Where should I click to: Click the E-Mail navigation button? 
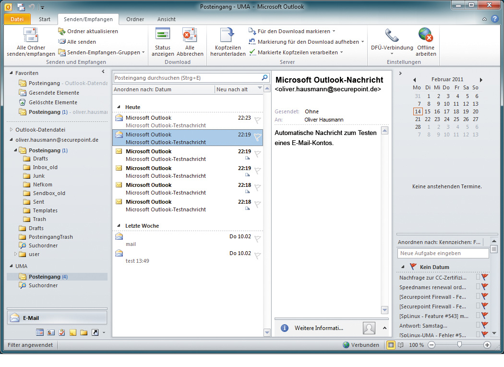point(57,318)
